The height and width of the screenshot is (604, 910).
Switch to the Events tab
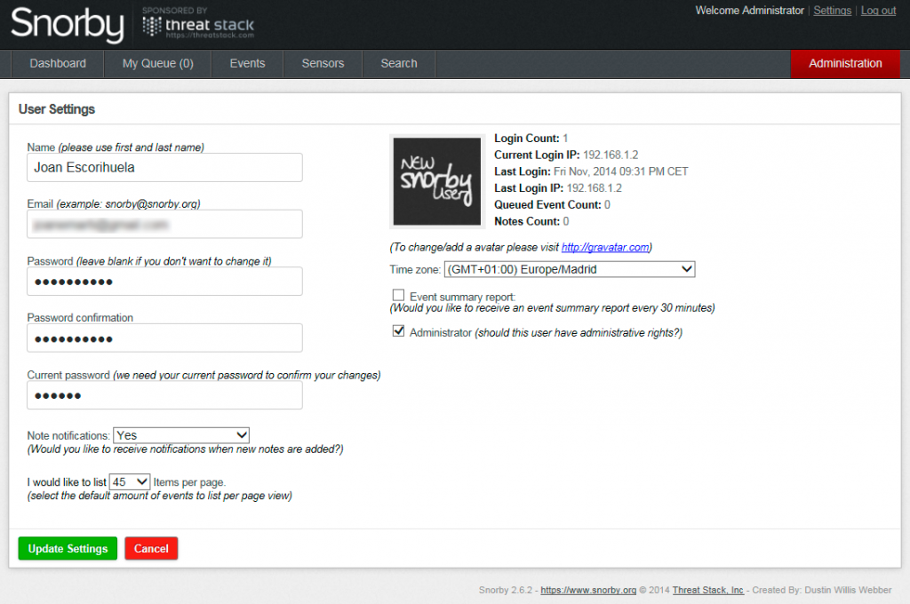click(x=247, y=63)
